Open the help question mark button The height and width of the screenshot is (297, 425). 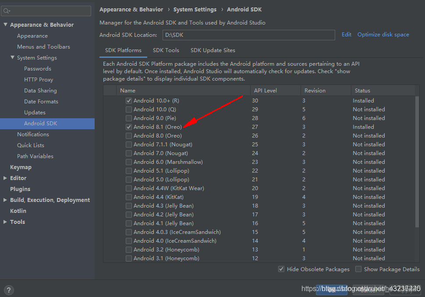pos(9,290)
